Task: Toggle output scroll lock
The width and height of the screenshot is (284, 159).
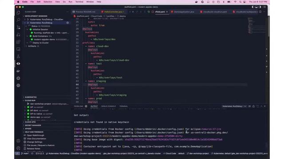Action: (x=253, y=106)
